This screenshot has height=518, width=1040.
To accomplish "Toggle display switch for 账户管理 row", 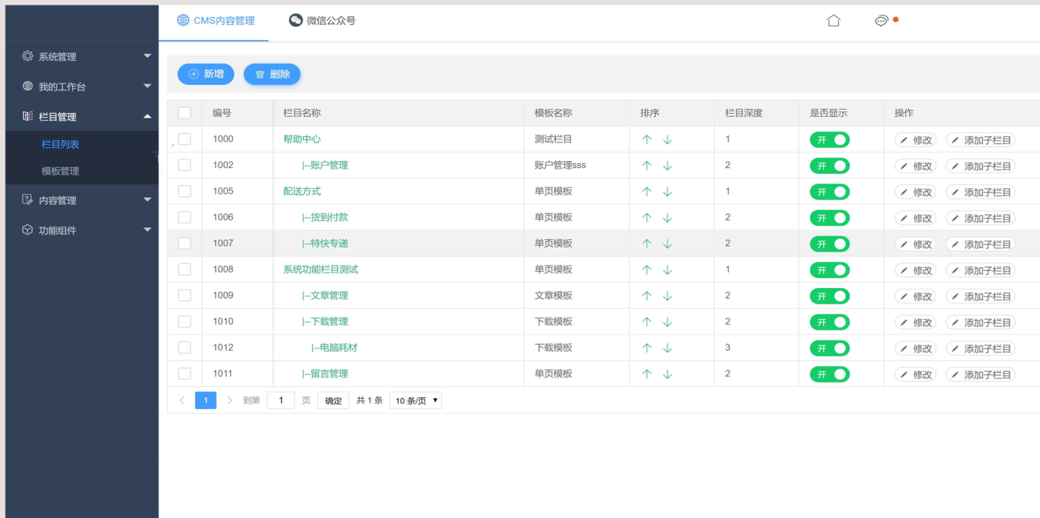I will 829,166.
